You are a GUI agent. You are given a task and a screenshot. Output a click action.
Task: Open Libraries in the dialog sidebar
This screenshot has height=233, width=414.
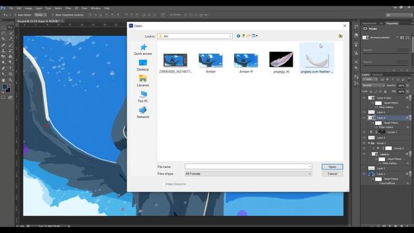tap(143, 81)
